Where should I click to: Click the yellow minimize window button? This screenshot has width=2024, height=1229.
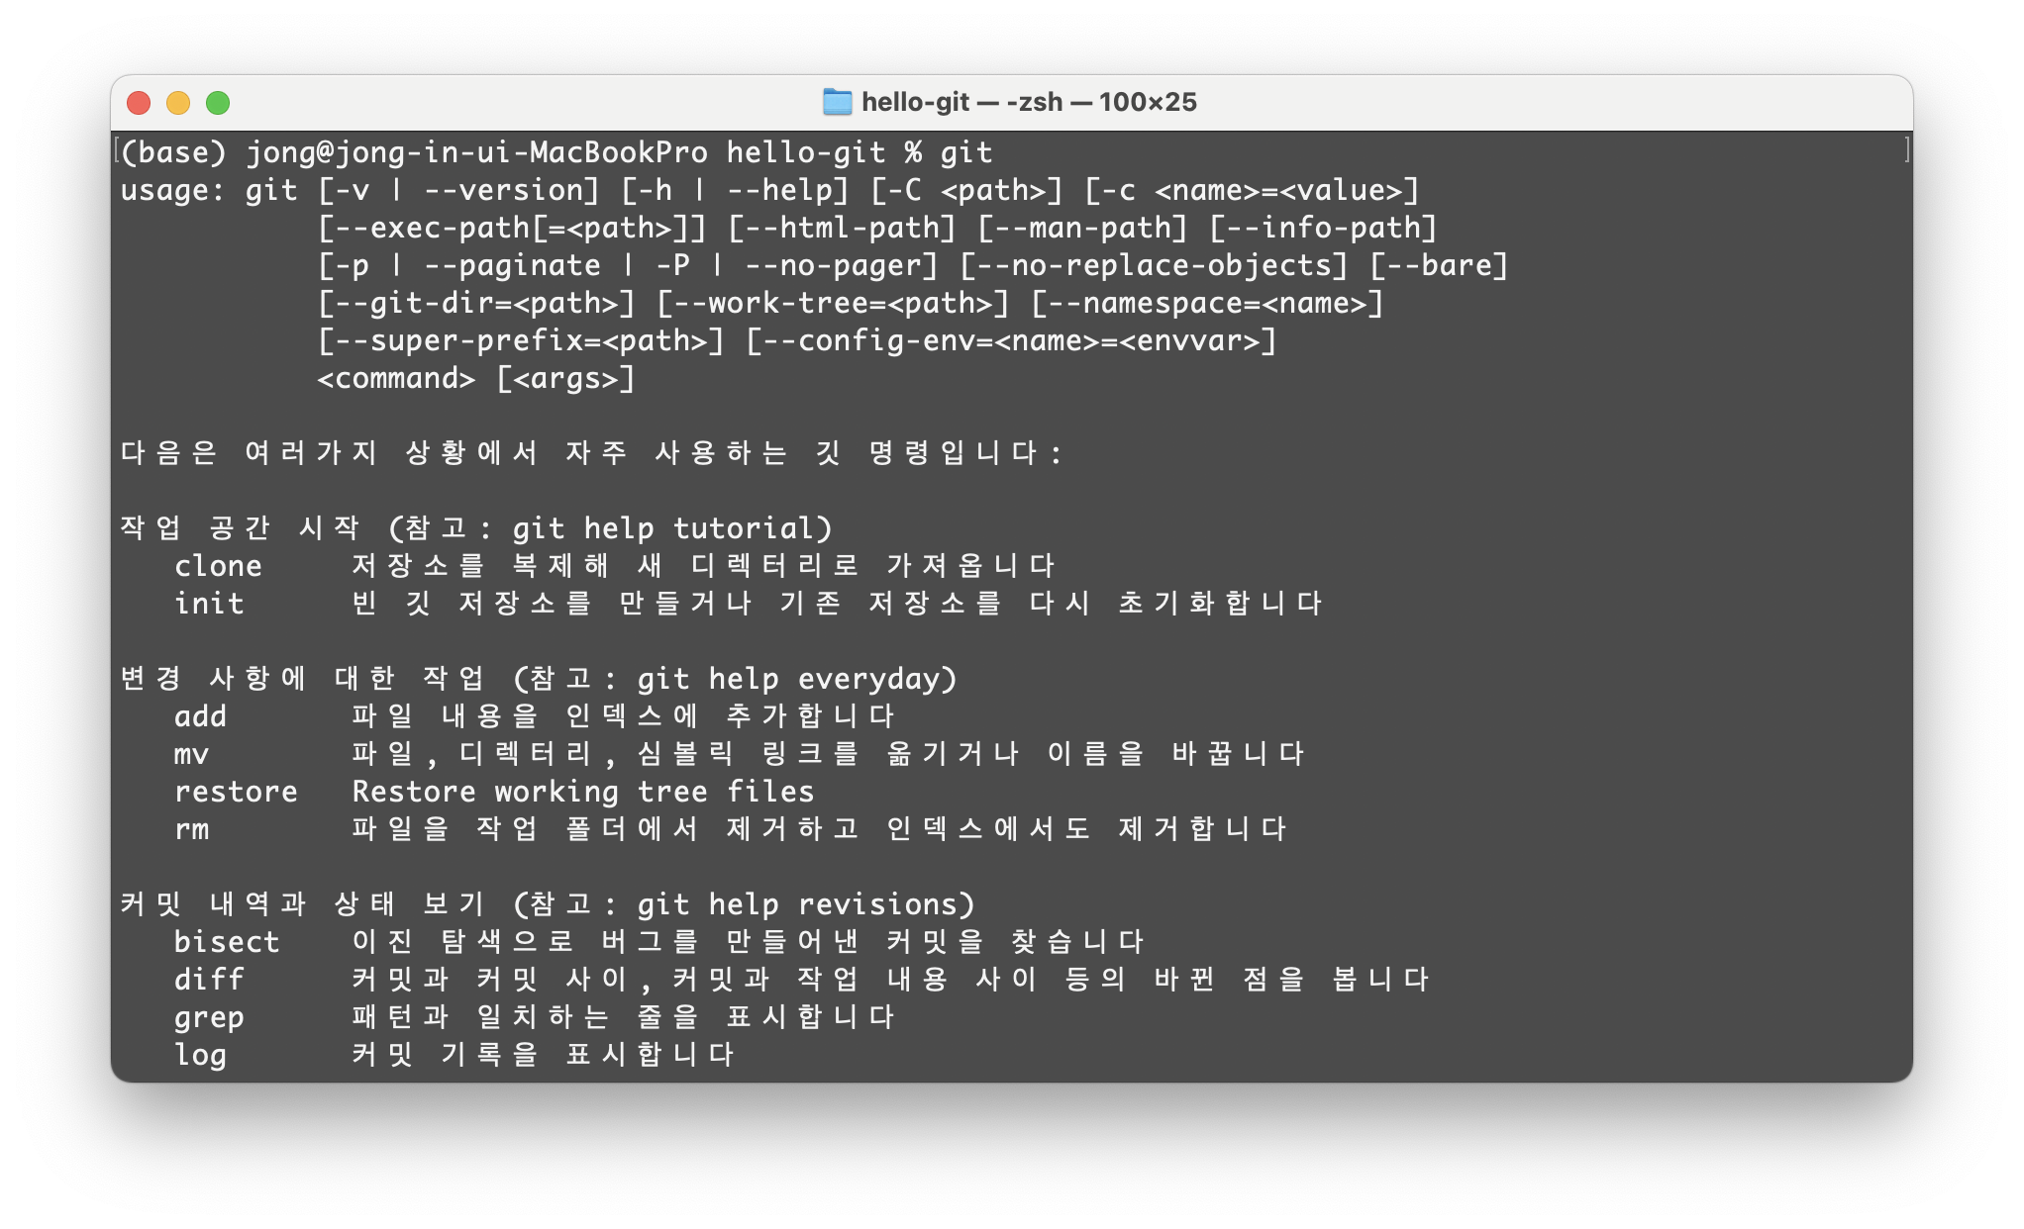point(178,103)
